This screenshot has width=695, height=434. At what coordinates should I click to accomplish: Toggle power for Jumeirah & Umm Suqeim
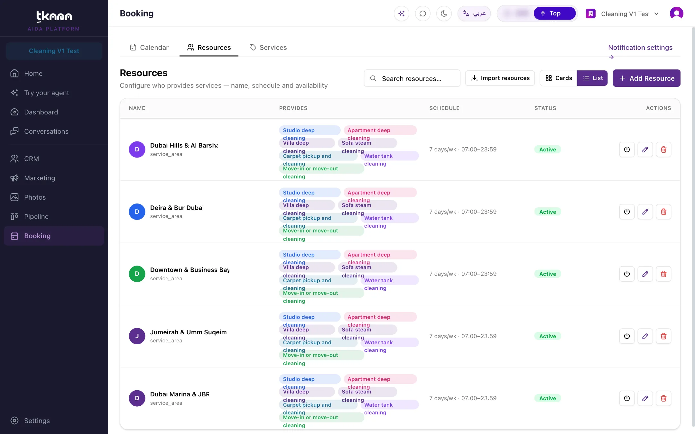[626, 336]
